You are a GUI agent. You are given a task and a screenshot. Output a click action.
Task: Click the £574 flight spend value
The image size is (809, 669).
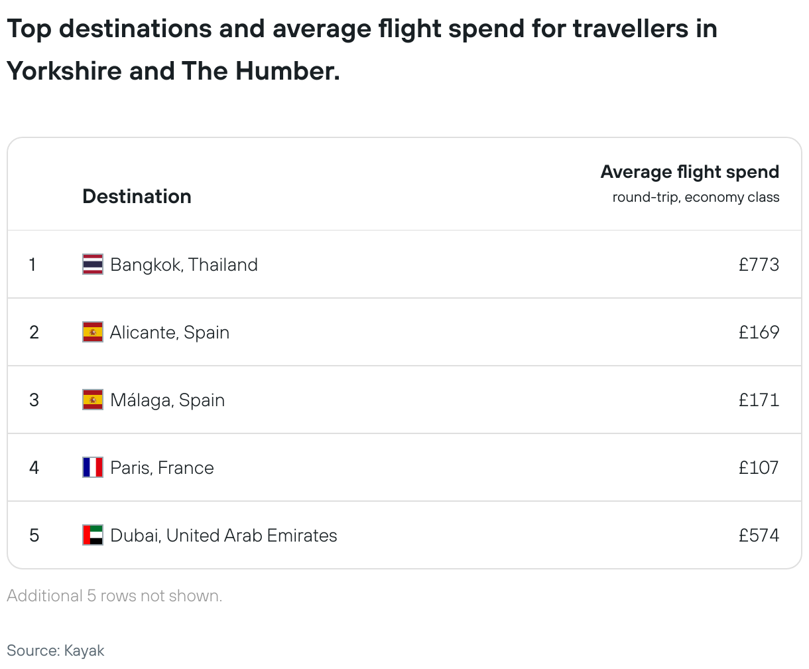click(x=759, y=536)
